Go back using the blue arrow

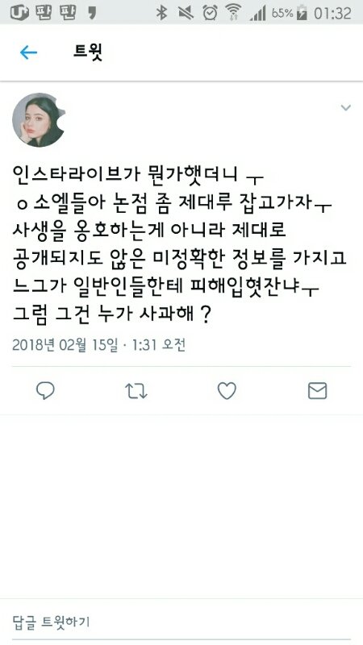coord(28,52)
